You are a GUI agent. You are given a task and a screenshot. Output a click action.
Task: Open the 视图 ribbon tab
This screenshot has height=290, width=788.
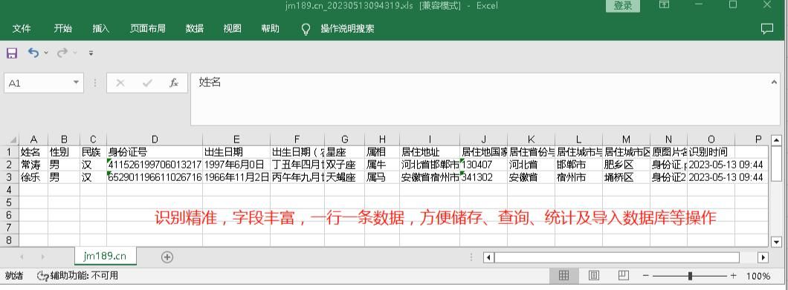click(232, 29)
